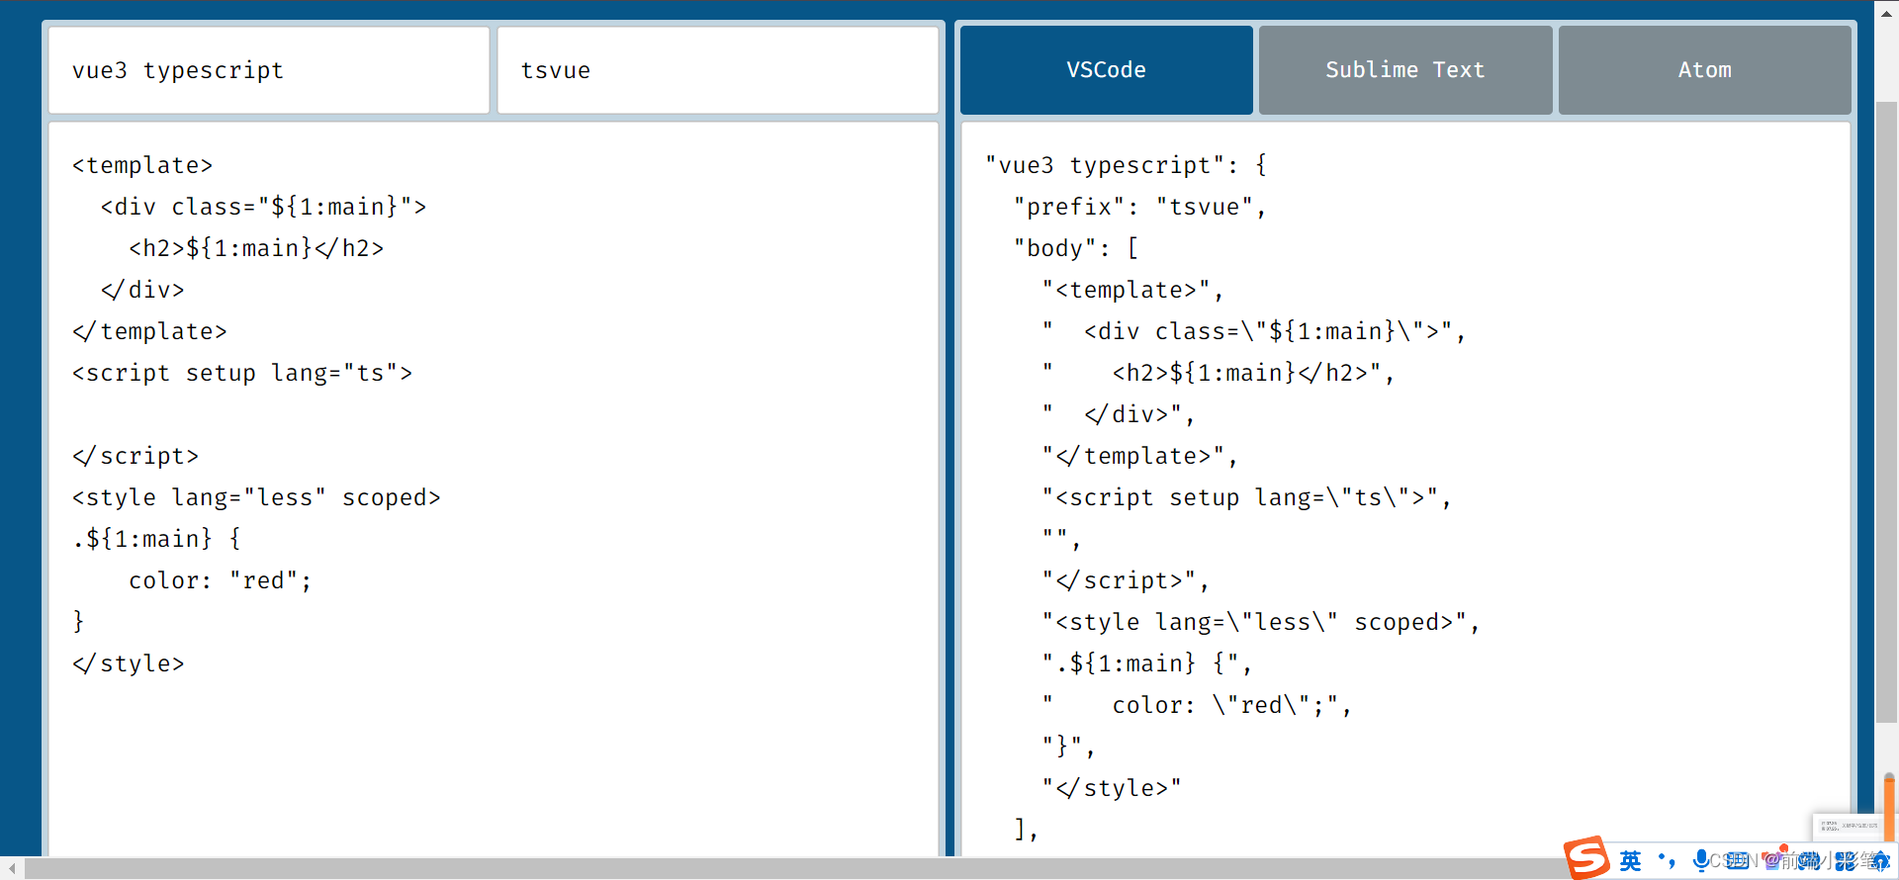The image size is (1899, 880).
Task: Click the scroll-up arrow of the vertical scrollbar
Action: [x=1887, y=12]
